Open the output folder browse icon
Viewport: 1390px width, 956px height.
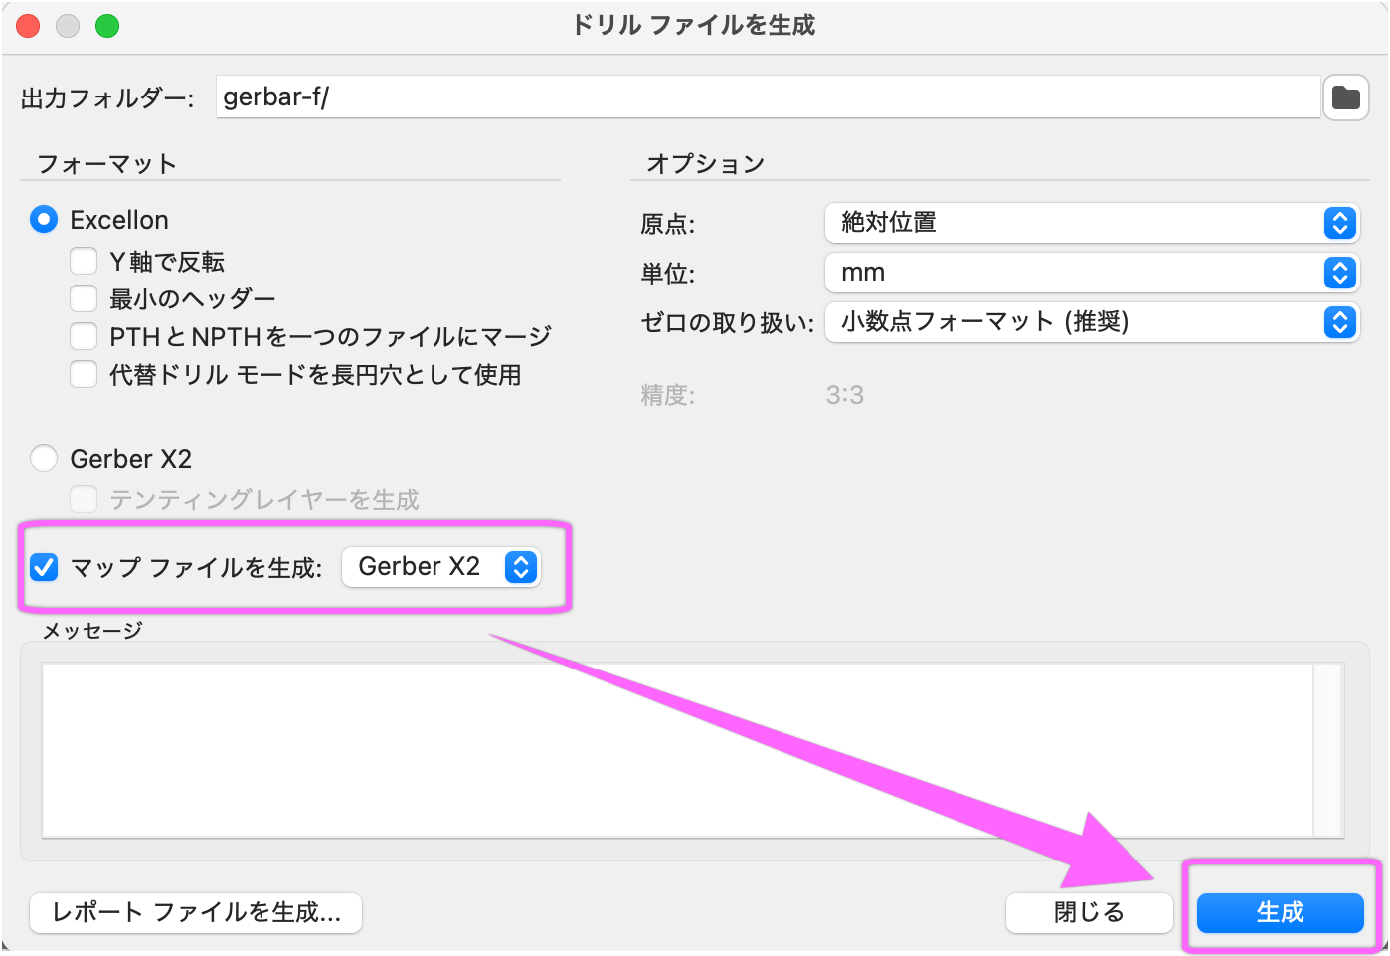coord(1345,97)
